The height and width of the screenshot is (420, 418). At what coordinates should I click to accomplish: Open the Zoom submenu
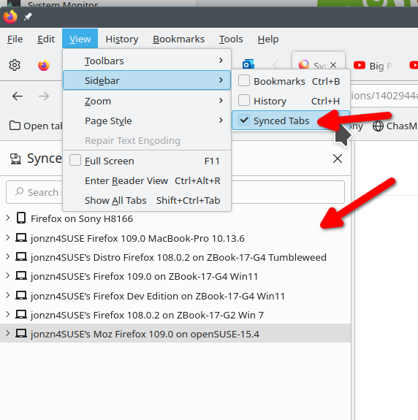(147, 101)
